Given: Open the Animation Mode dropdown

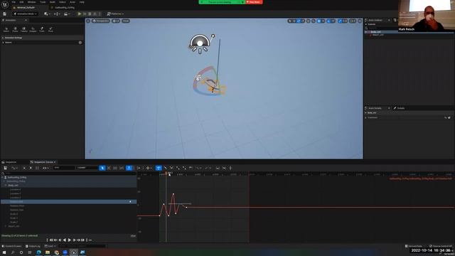Looking at the screenshot, I should click(x=26, y=14).
